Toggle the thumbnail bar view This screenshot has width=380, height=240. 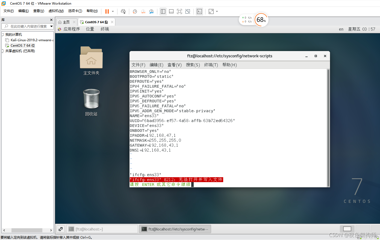[171, 11]
